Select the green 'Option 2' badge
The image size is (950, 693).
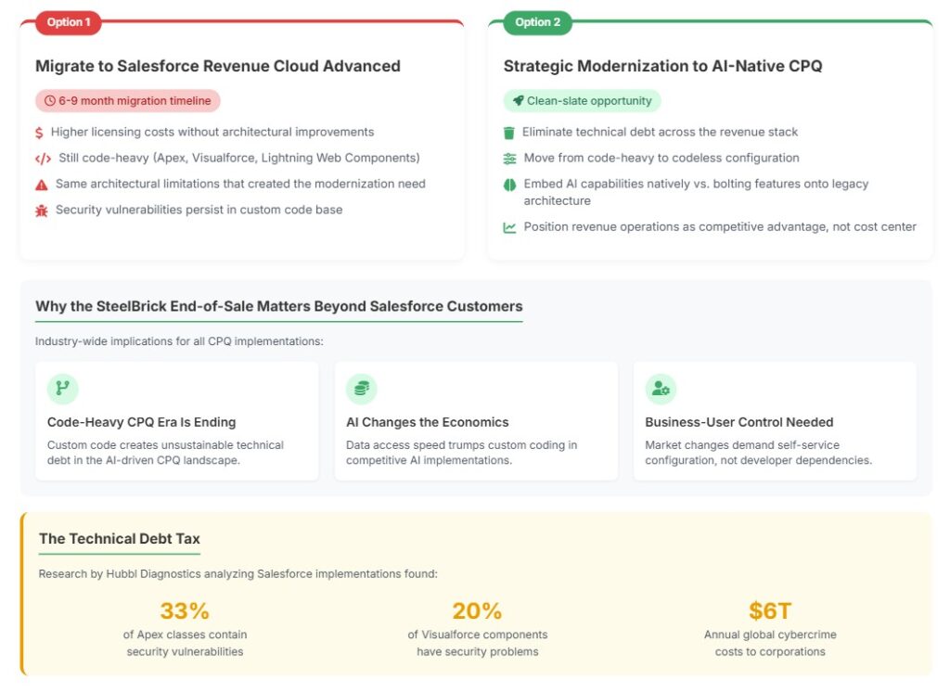click(x=537, y=22)
